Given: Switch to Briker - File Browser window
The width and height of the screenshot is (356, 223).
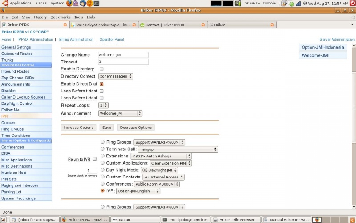Looking at the screenshot, I should [x=236, y=219].
